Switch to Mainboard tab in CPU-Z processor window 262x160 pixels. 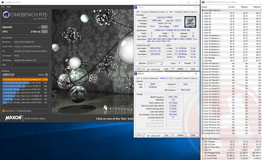point(154,12)
